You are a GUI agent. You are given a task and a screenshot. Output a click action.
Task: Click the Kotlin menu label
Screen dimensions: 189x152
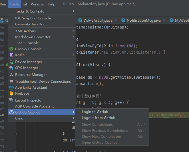point(20,55)
